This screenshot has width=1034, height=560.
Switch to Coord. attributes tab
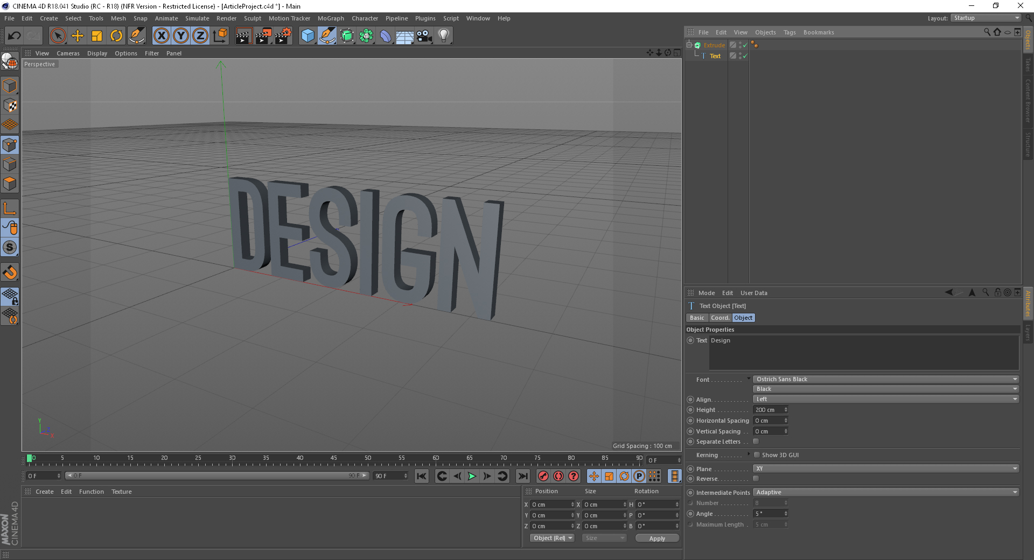point(720,318)
